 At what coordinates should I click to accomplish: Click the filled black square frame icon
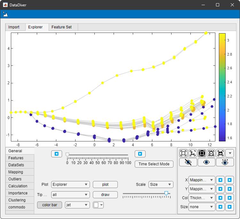202,153
